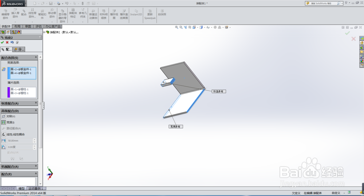364x196 pixels.
Task: Open the Motion Study 1 (运动算例1) tab
Action: click(x=36, y=189)
